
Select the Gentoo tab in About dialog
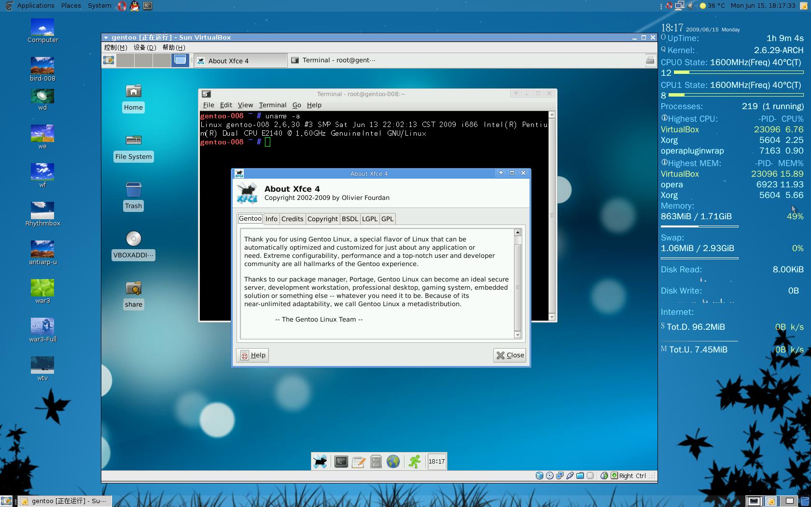[250, 218]
